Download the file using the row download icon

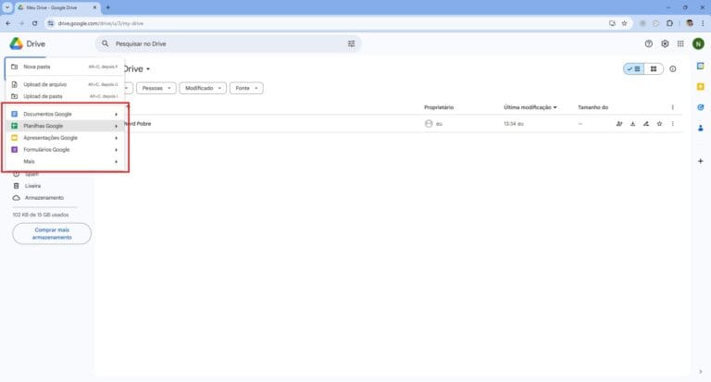[x=633, y=124]
